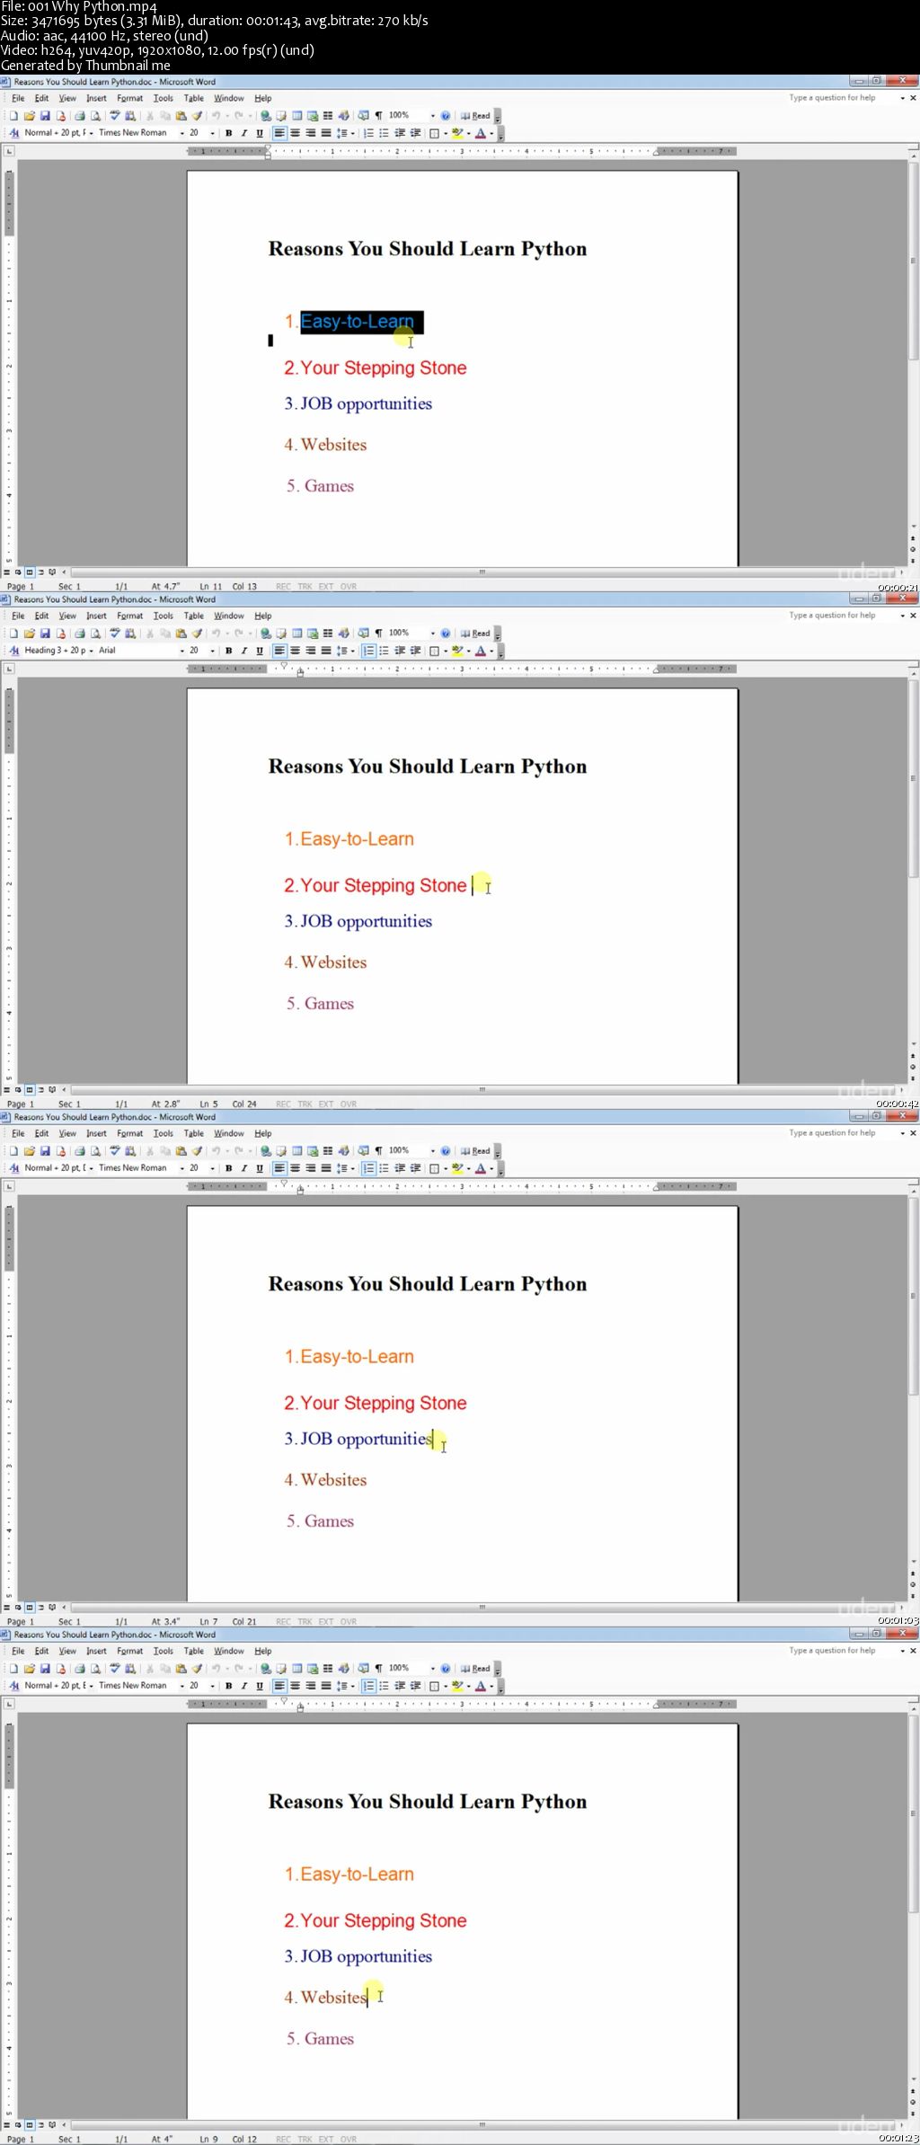920x2145 pixels.
Task: Click Font Color 'A' button in 00:01:03 frame
Action: pyautogui.click(x=481, y=1168)
